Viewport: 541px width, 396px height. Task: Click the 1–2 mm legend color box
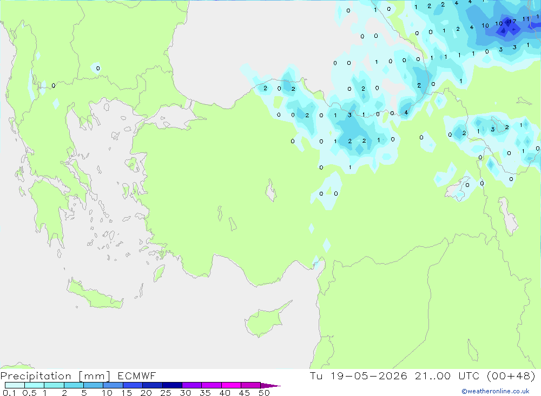tap(54, 385)
